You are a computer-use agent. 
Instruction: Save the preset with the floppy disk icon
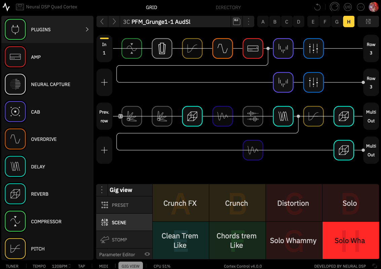[x=237, y=22]
